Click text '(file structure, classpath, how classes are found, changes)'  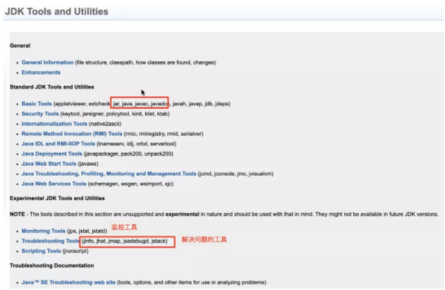coord(145,62)
